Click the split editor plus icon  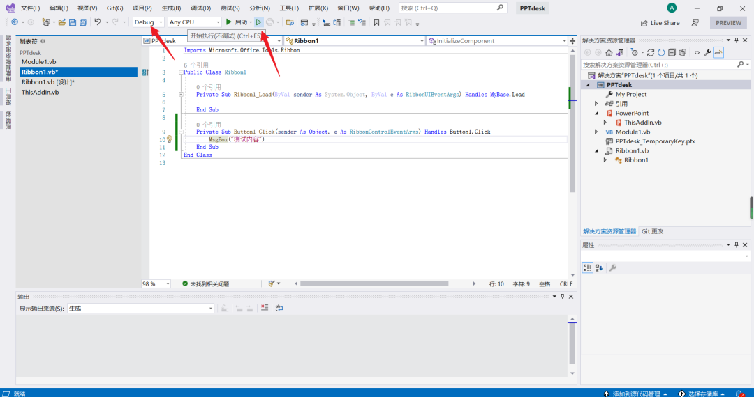tap(572, 41)
